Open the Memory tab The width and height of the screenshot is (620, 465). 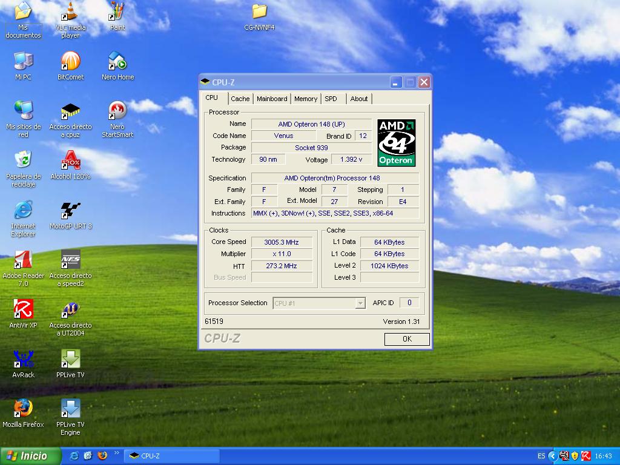(x=306, y=99)
